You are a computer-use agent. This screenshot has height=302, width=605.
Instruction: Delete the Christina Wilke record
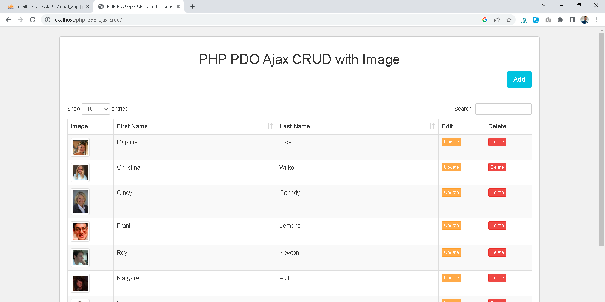click(x=497, y=167)
